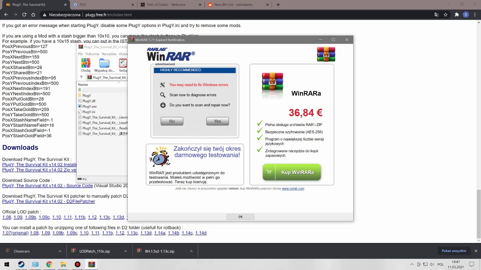Expand options for LODPatch_113c.zip download
The image size is (481, 270).
coord(126,251)
